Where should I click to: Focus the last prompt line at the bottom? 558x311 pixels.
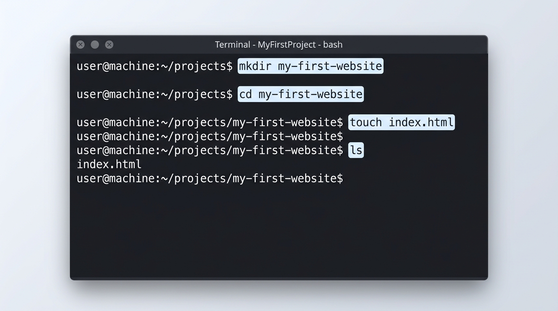210,179
